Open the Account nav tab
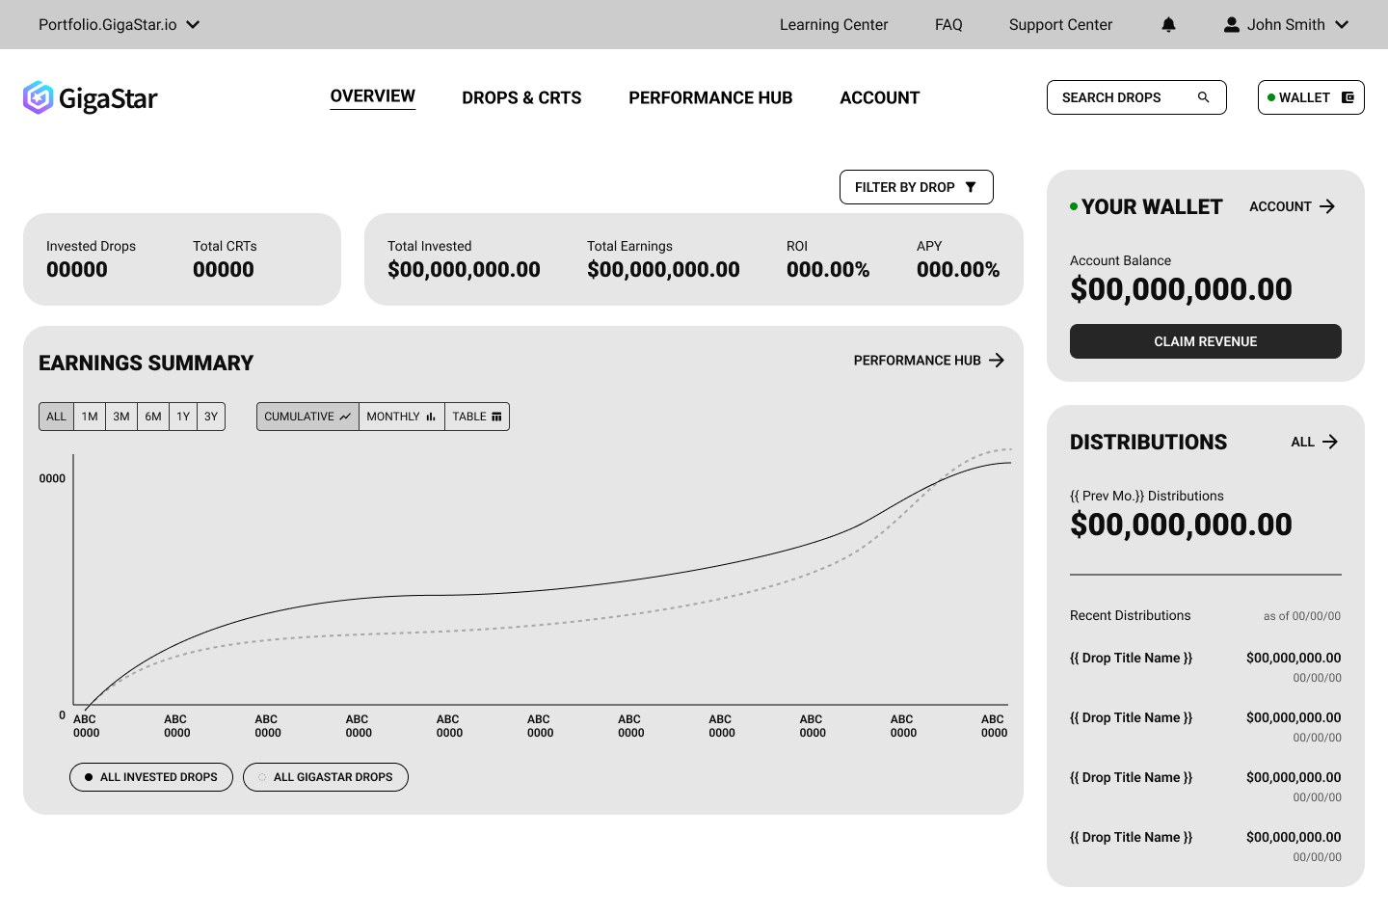Screen dimensions: 1388x916 (880, 97)
